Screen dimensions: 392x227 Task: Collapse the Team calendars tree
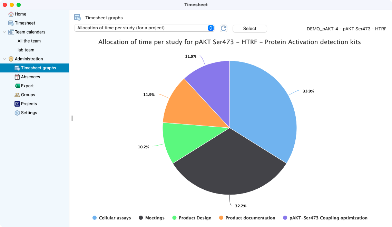[x=4, y=32]
